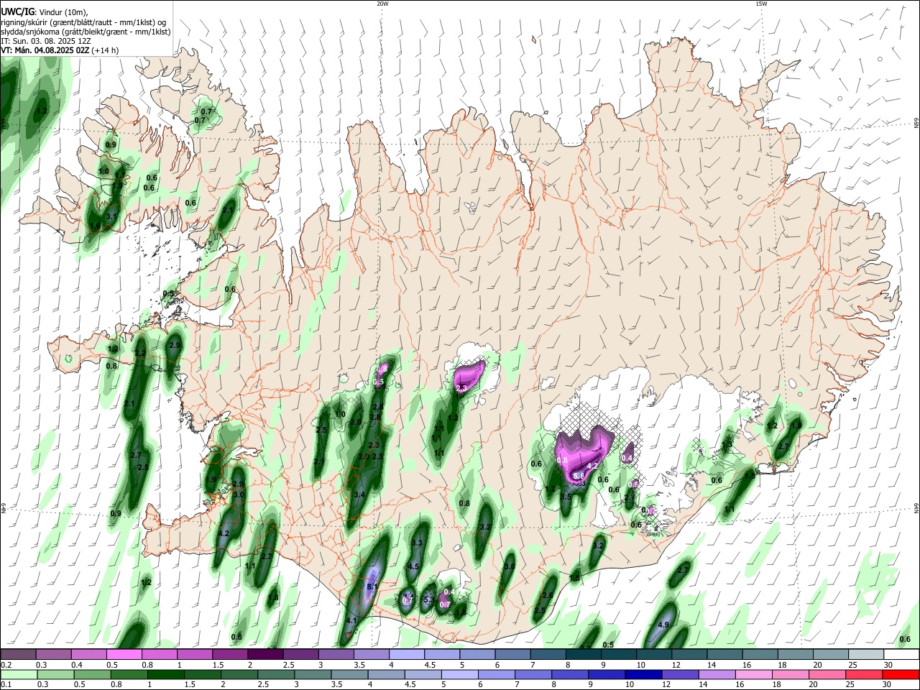Click the 8.1 precipitation value on the map
Viewport: 920px width, 690px height.
tap(372, 587)
